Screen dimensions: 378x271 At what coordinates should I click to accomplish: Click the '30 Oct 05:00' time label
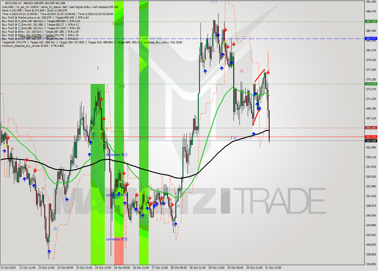click(235, 268)
